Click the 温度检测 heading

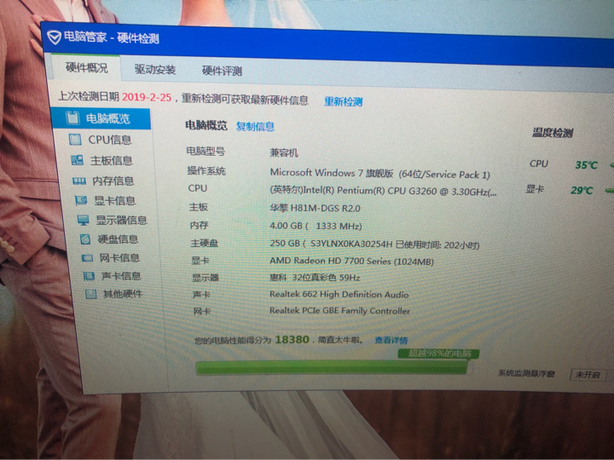click(x=552, y=133)
